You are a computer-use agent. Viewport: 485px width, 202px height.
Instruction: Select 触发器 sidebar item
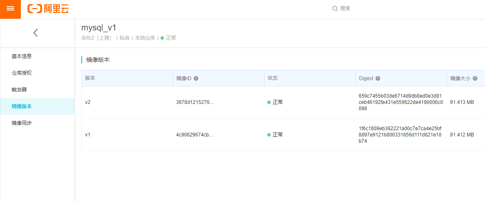point(19,90)
